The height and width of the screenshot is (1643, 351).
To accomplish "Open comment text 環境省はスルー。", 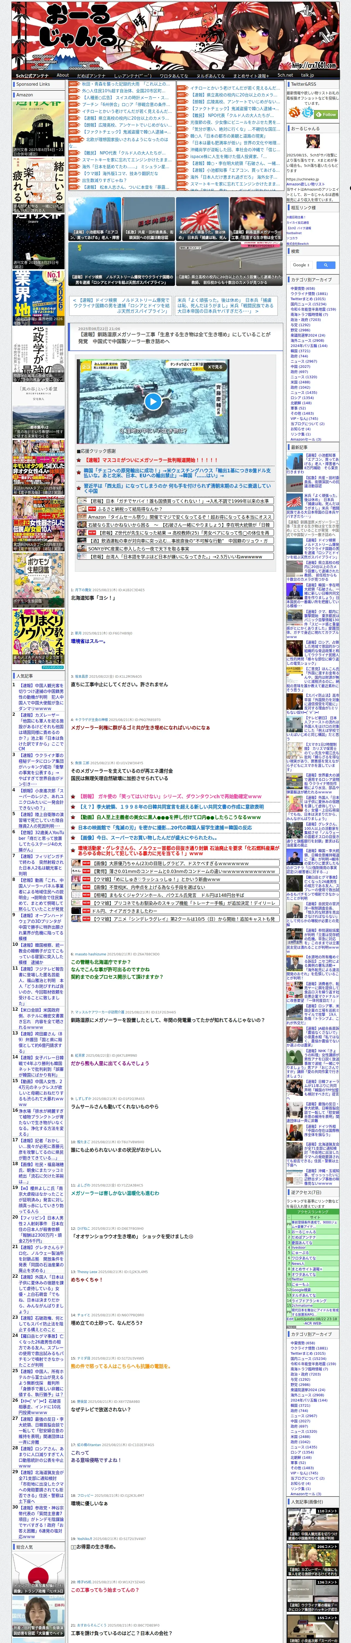I will pyautogui.click(x=89, y=641).
